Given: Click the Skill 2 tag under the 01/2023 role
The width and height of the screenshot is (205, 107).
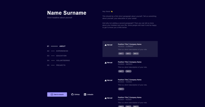Looking at the screenshot, I should point(128,71).
